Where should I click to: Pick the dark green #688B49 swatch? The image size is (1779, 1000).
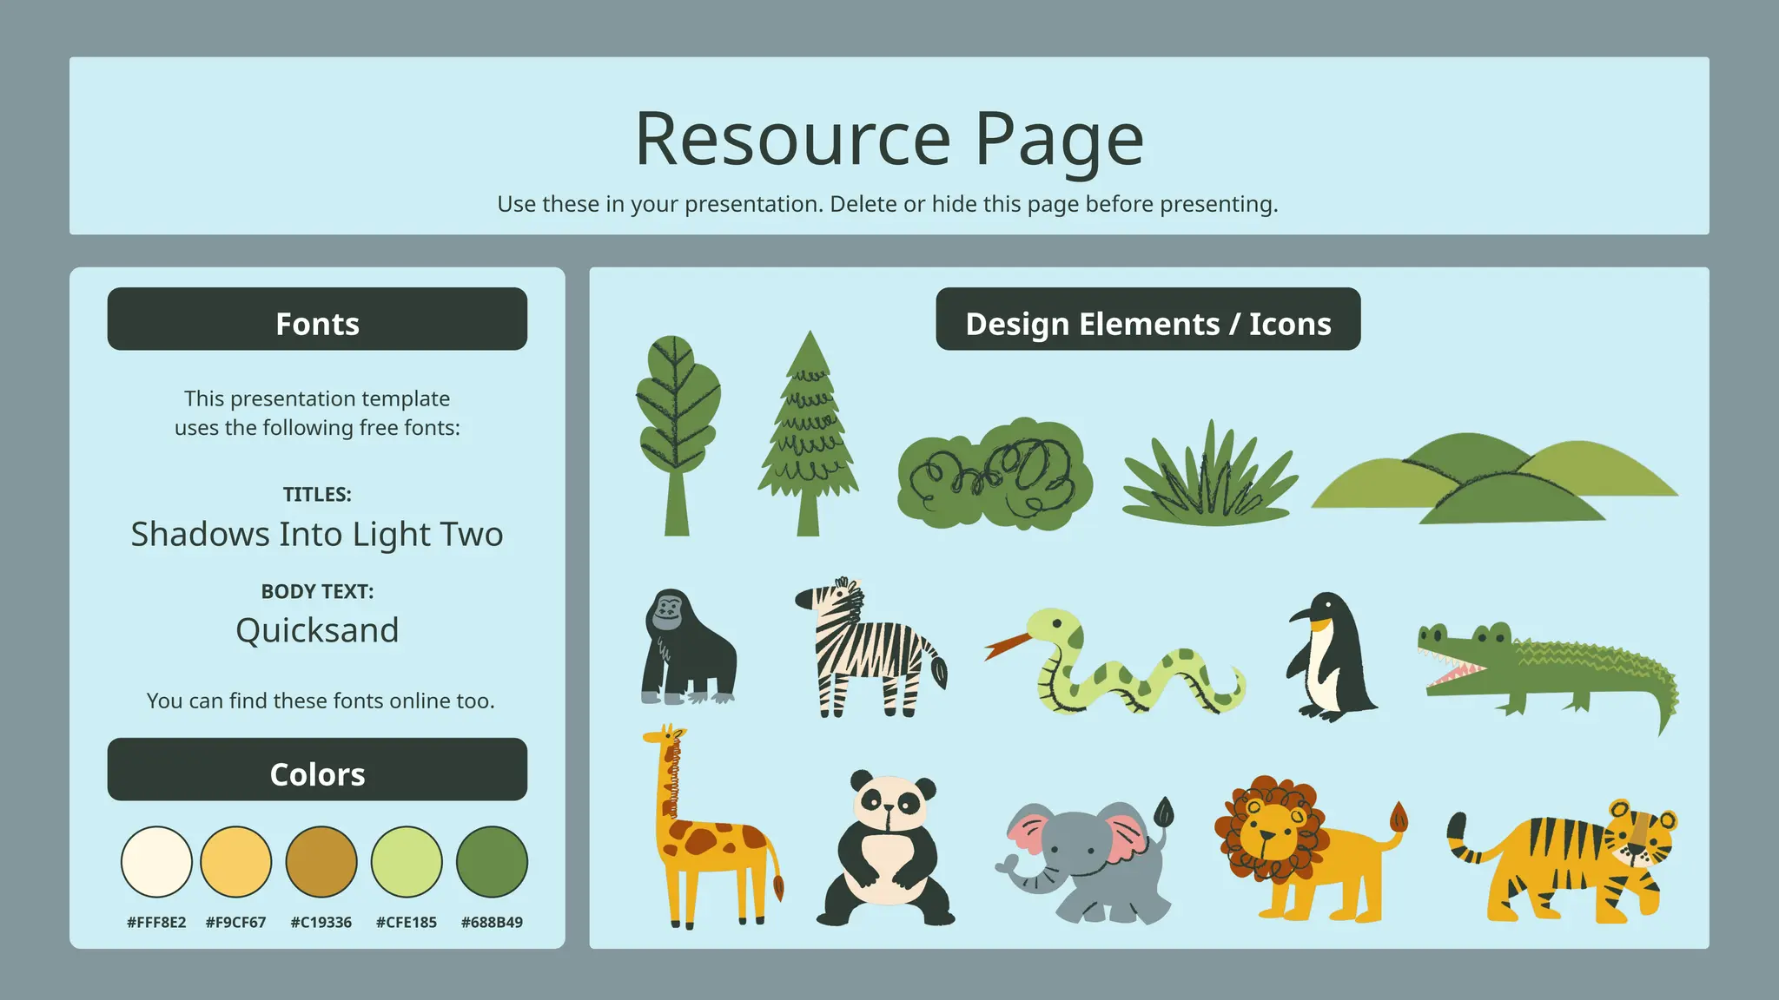coord(492,862)
